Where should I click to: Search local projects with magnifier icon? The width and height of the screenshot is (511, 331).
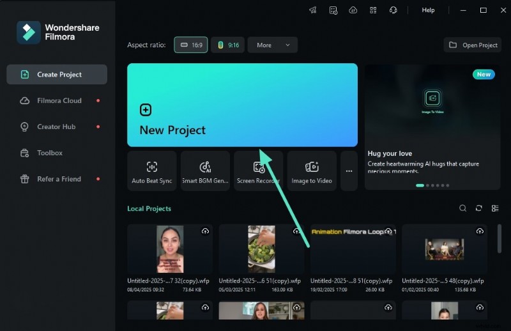tap(462, 208)
